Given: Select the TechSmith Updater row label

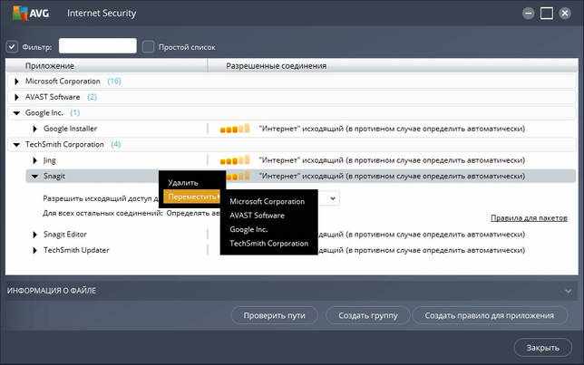Looking at the screenshot, I should [76, 250].
